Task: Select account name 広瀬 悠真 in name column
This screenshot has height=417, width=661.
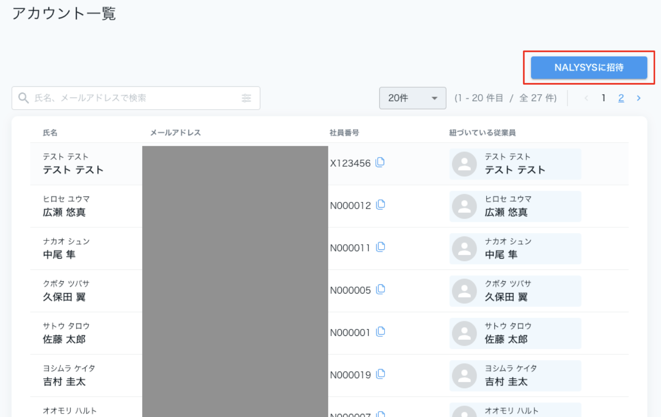Action: point(64,212)
